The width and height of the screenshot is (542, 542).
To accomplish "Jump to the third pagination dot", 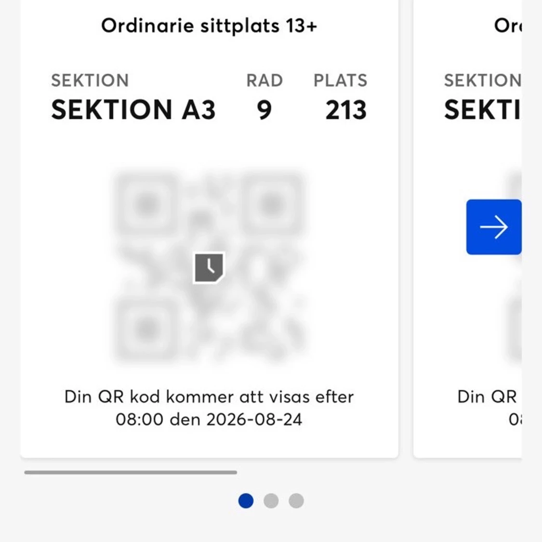I will (296, 501).
